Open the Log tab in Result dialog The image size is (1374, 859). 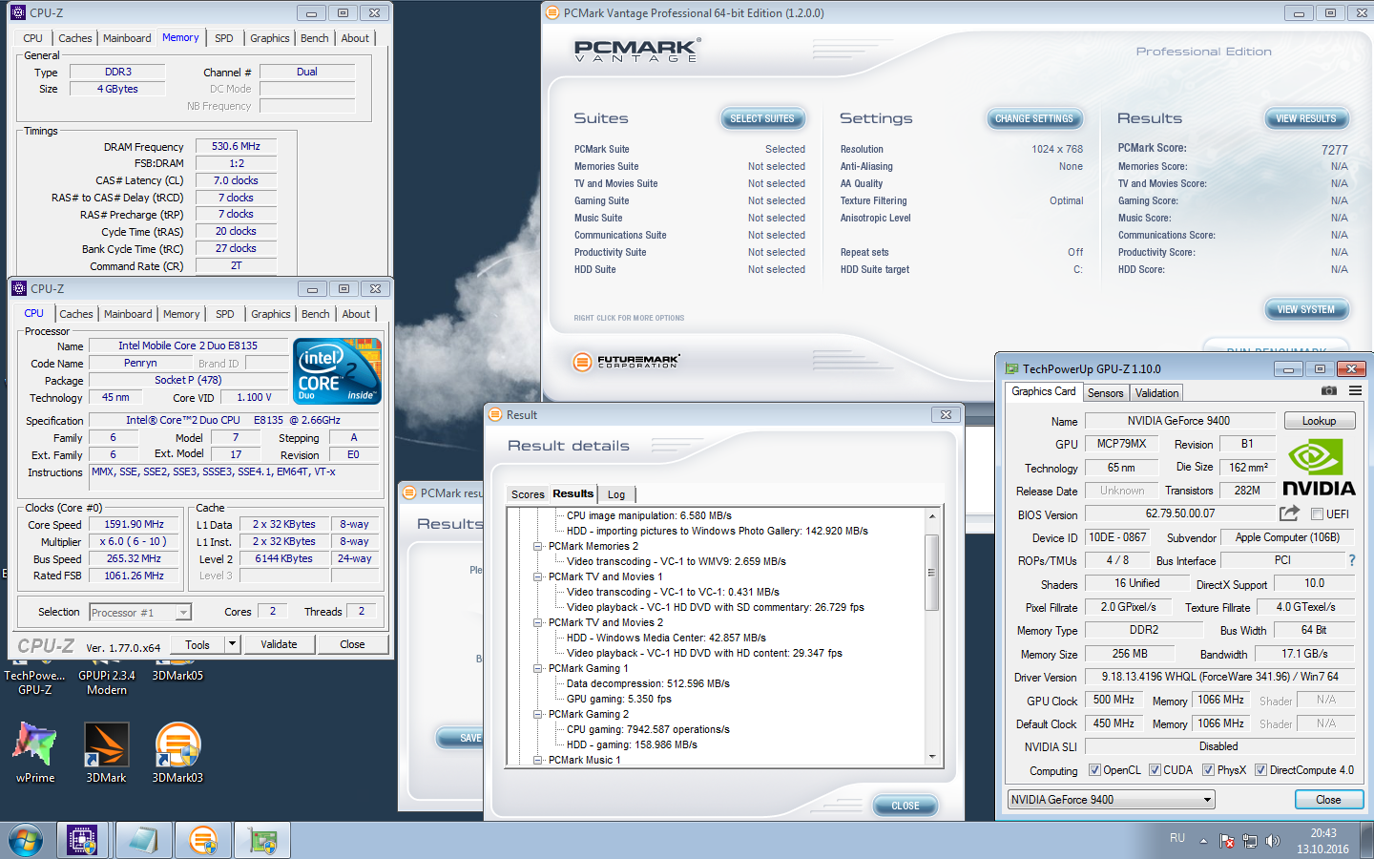coord(616,494)
